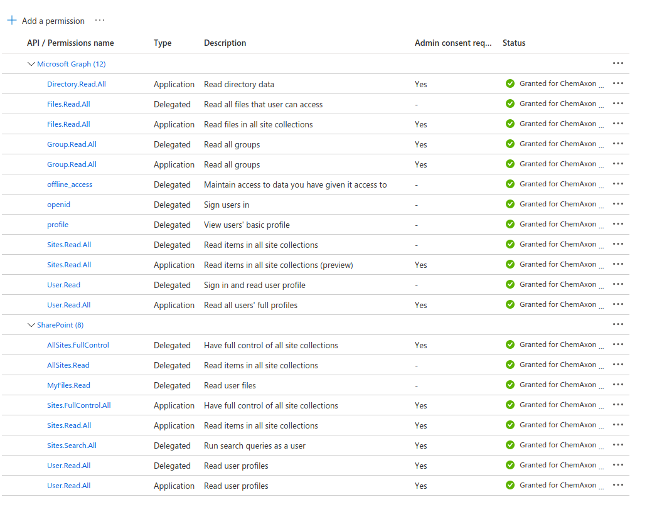Open the ellipsis menu for the AllSites.FullControl row
This screenshot has width=652, height=512.
[617, 344]
